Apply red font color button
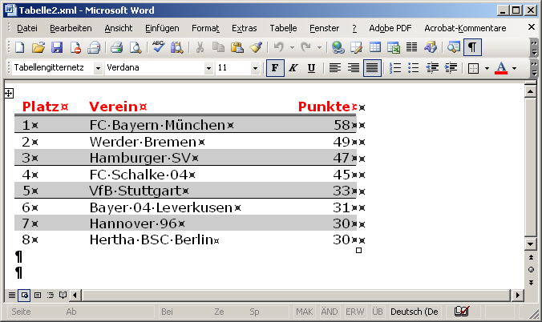This screenshot has height=322, width=542. pyautogui.click(x=501, y=68)
